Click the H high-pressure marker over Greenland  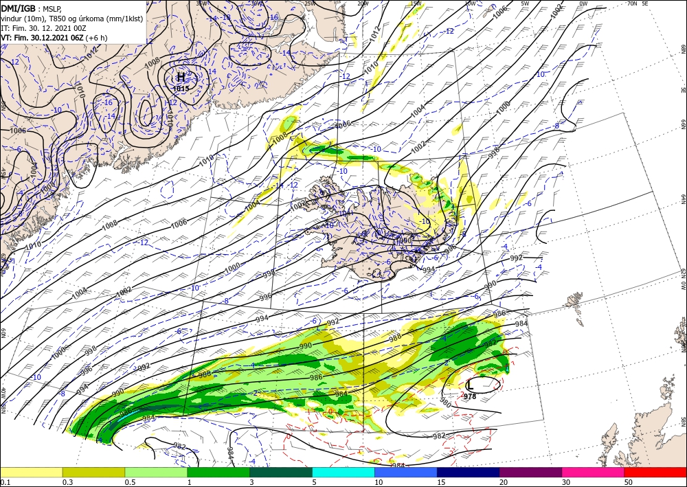click(181, 78)
